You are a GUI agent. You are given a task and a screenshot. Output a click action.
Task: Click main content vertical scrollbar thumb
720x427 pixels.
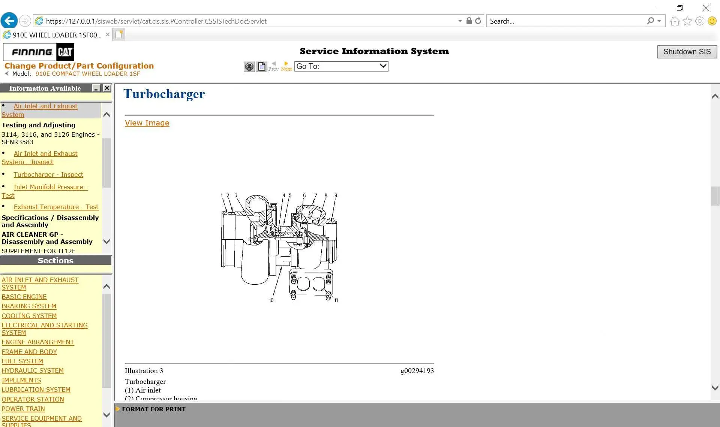coord(715,196)
